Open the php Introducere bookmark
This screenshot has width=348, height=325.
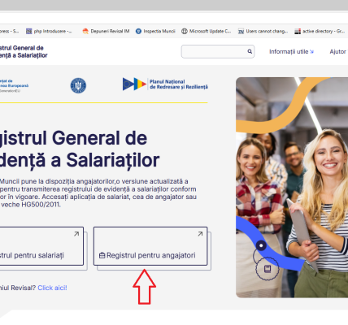click(49, 31)
